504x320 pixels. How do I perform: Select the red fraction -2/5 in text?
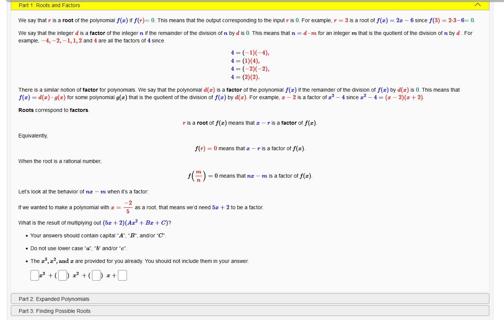click(x=128, y=207)
